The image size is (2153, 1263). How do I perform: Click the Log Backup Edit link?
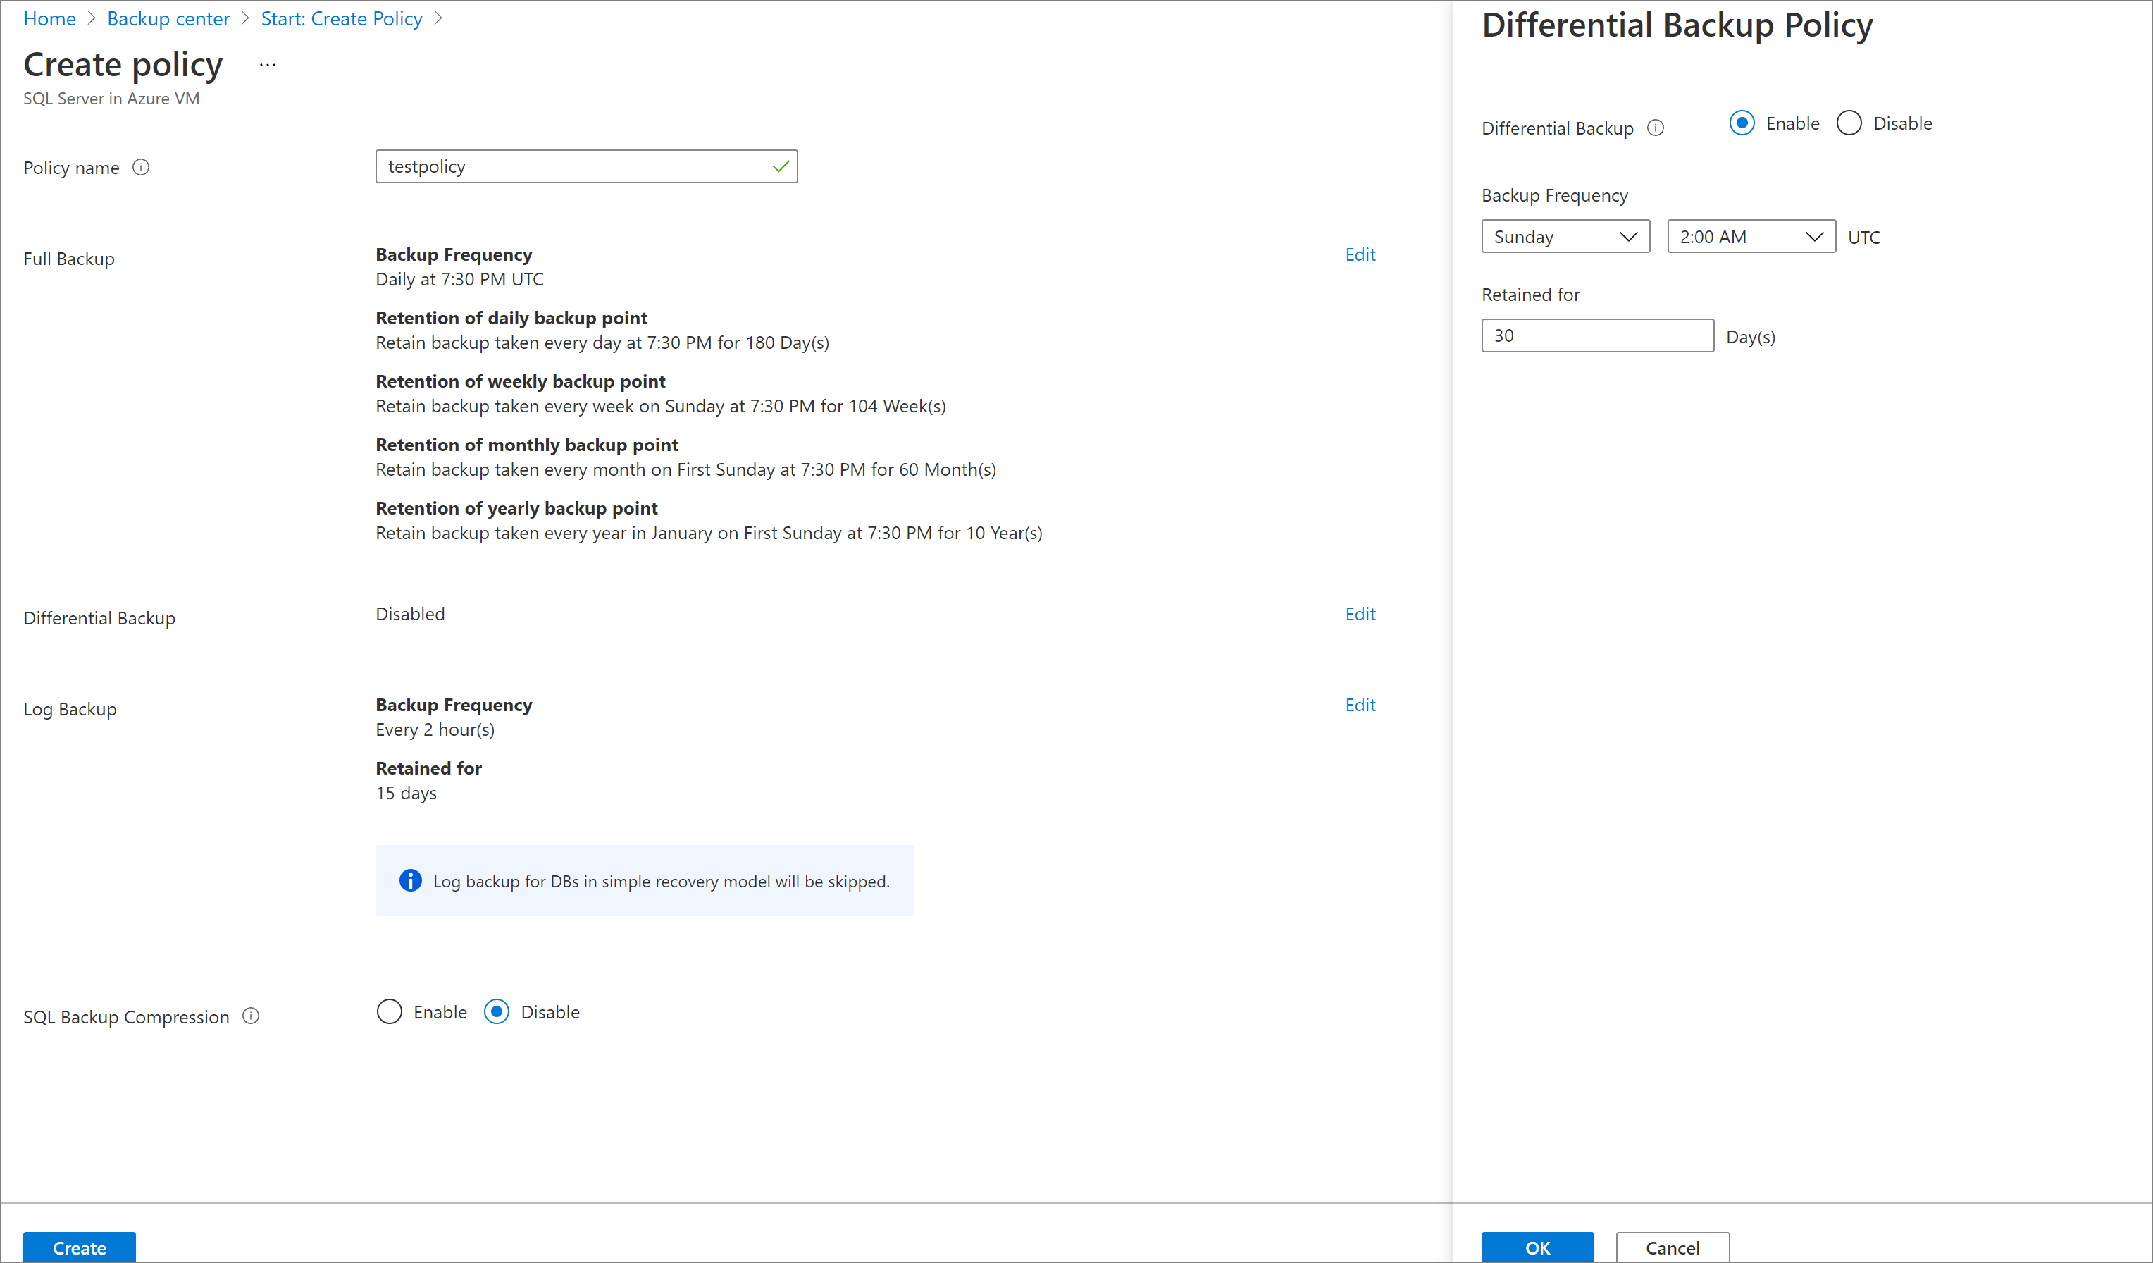point(1360,703)
